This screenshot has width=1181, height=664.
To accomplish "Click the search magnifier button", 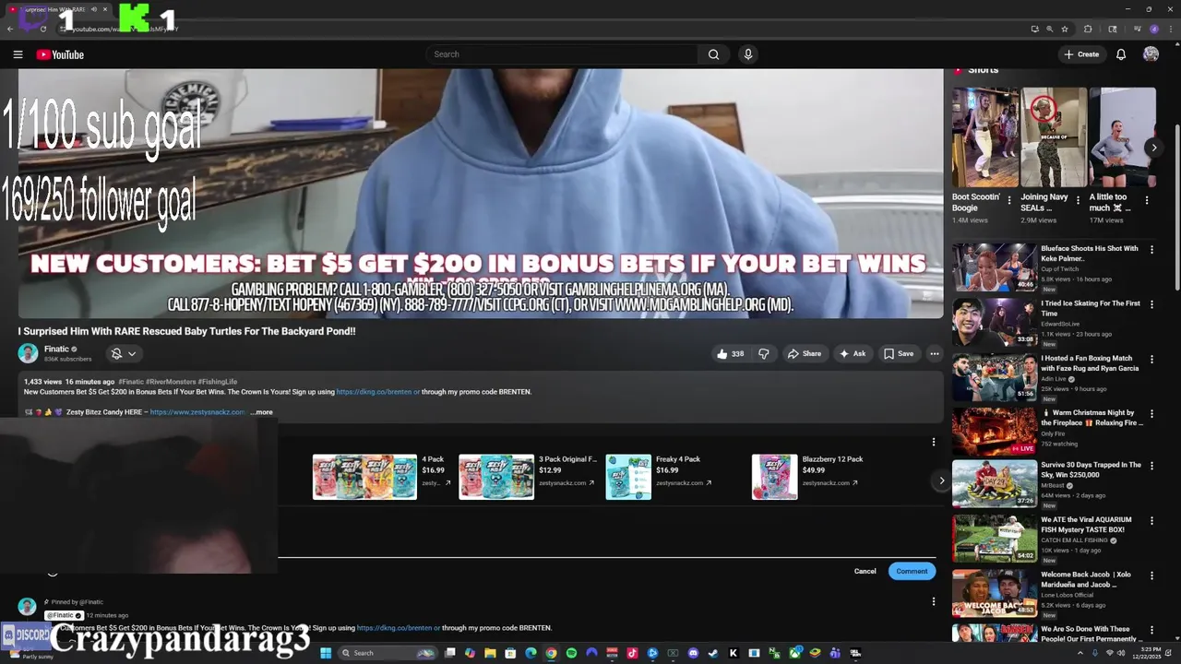I will click(x=713, y=54).
